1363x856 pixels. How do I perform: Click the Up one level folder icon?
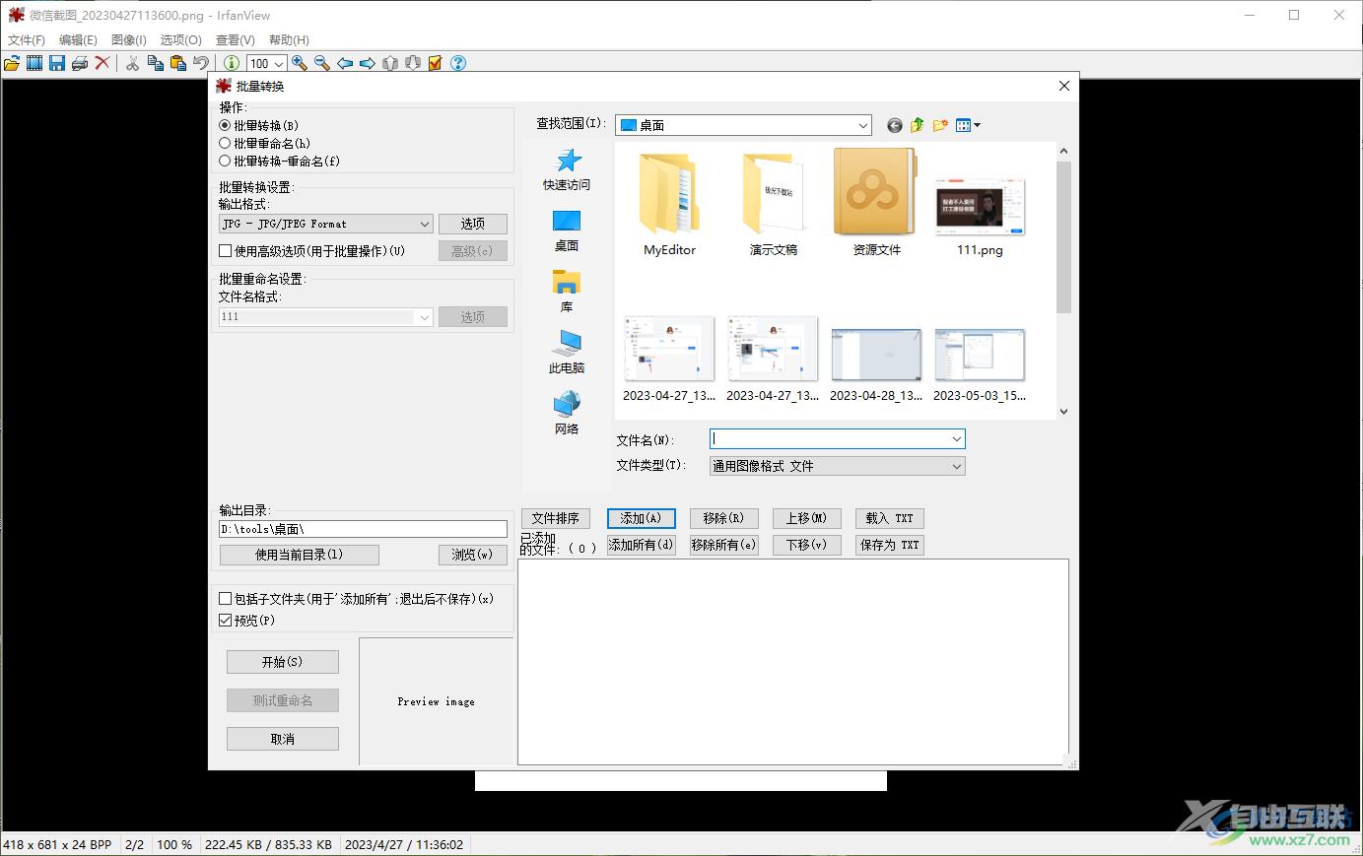tap(918, 125)
